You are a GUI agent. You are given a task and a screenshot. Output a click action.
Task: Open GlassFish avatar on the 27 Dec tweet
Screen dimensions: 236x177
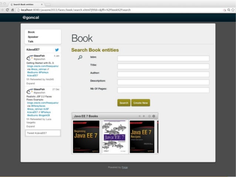coord(30,91)
